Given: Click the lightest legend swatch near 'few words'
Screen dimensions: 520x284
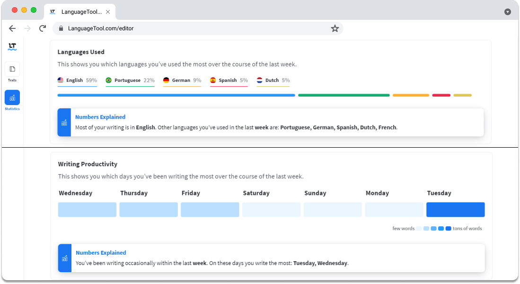Looking at the screenshot, I should point(419,229).
